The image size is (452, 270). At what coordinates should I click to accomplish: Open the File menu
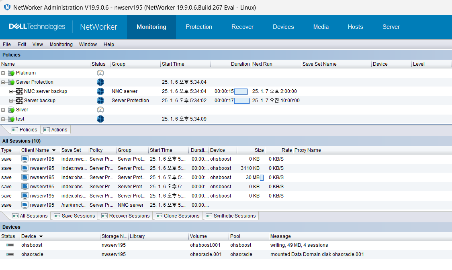point(7,44)
